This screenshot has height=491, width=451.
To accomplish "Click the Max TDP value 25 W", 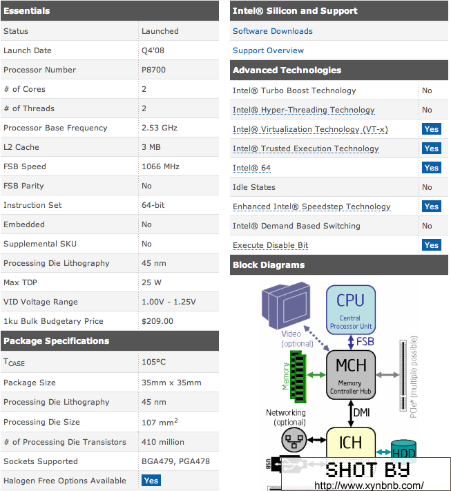I will (x=151, y=282).
